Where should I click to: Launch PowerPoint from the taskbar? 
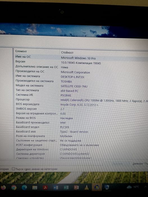pos(76,187)
